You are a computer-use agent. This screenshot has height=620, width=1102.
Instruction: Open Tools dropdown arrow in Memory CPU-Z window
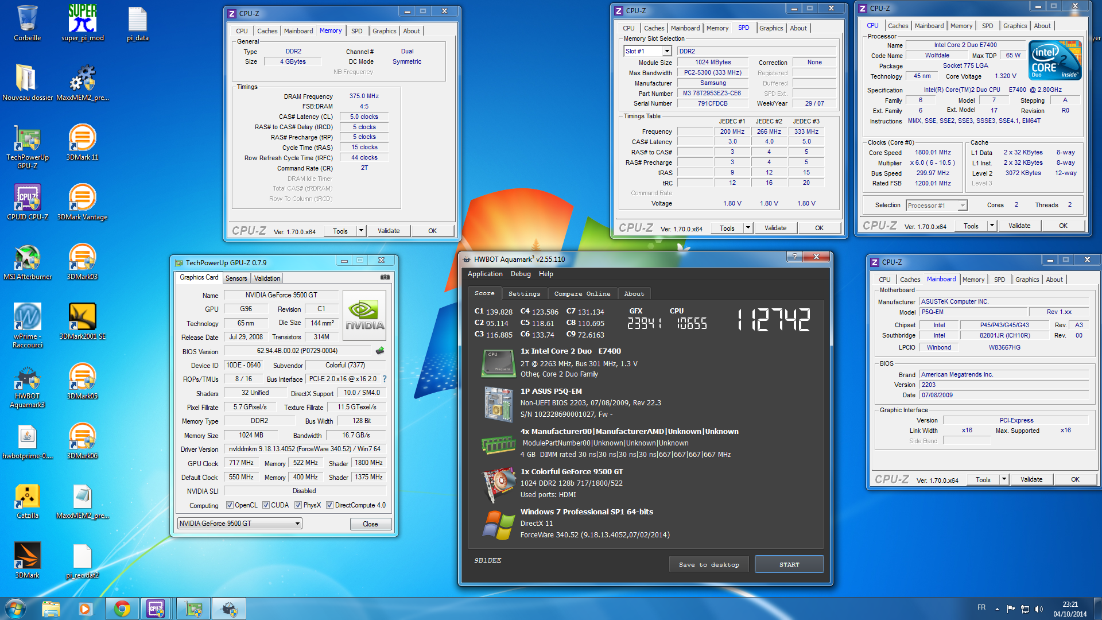pos(361,231)
